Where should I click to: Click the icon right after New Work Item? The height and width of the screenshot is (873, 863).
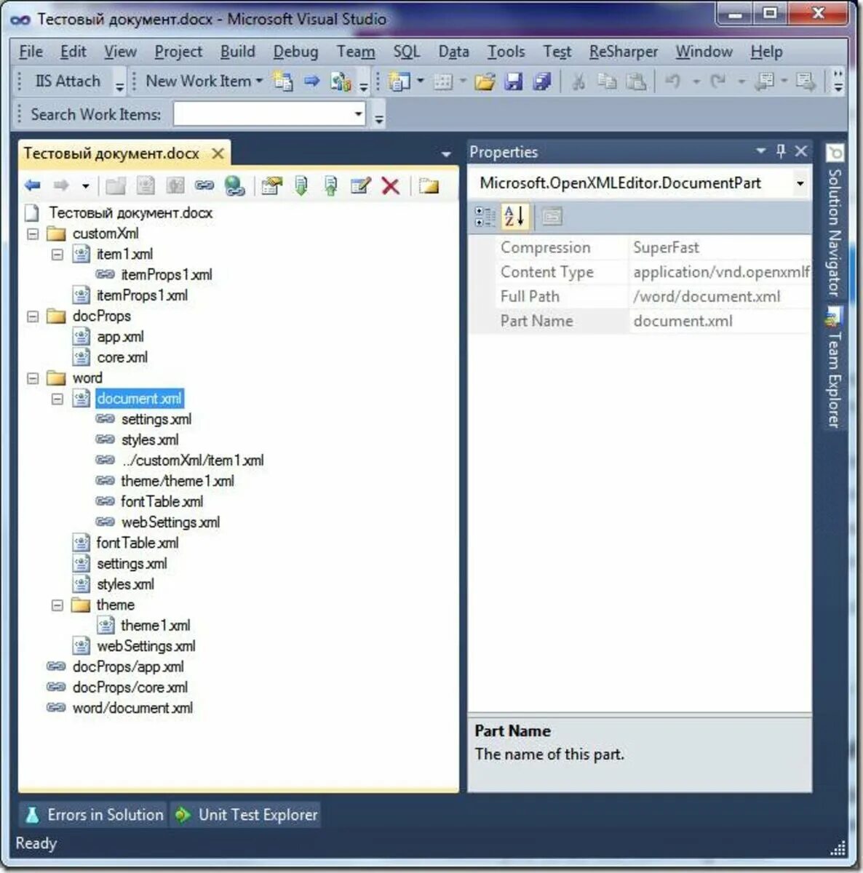tap(282, 81)
